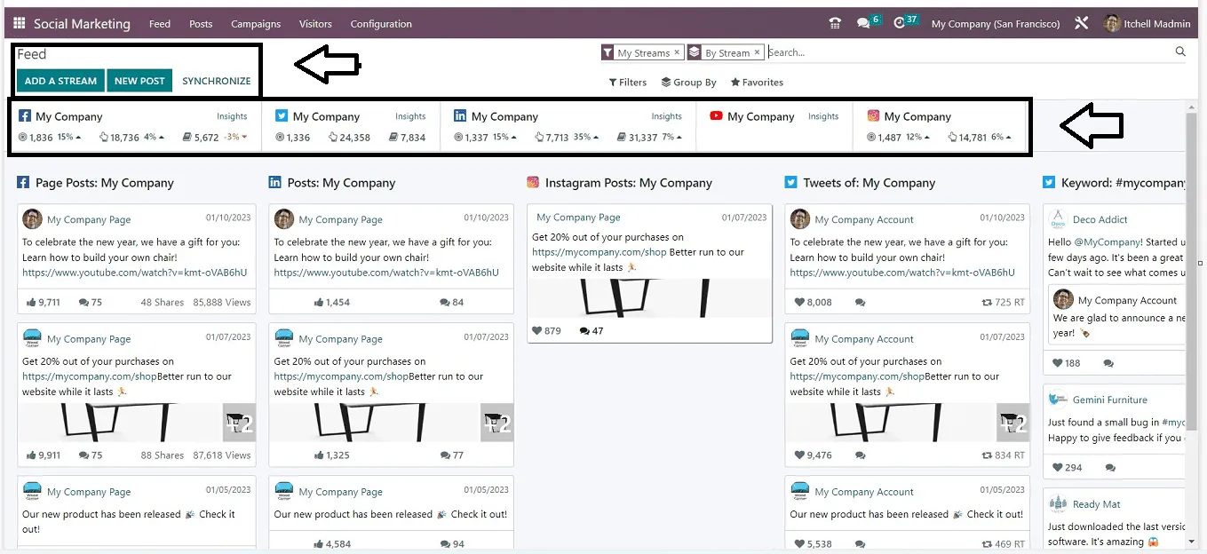This screenshot has height=554, width=1207.
Task: Click SYNCHRONIZE button
Action: (x=217, y=81)
